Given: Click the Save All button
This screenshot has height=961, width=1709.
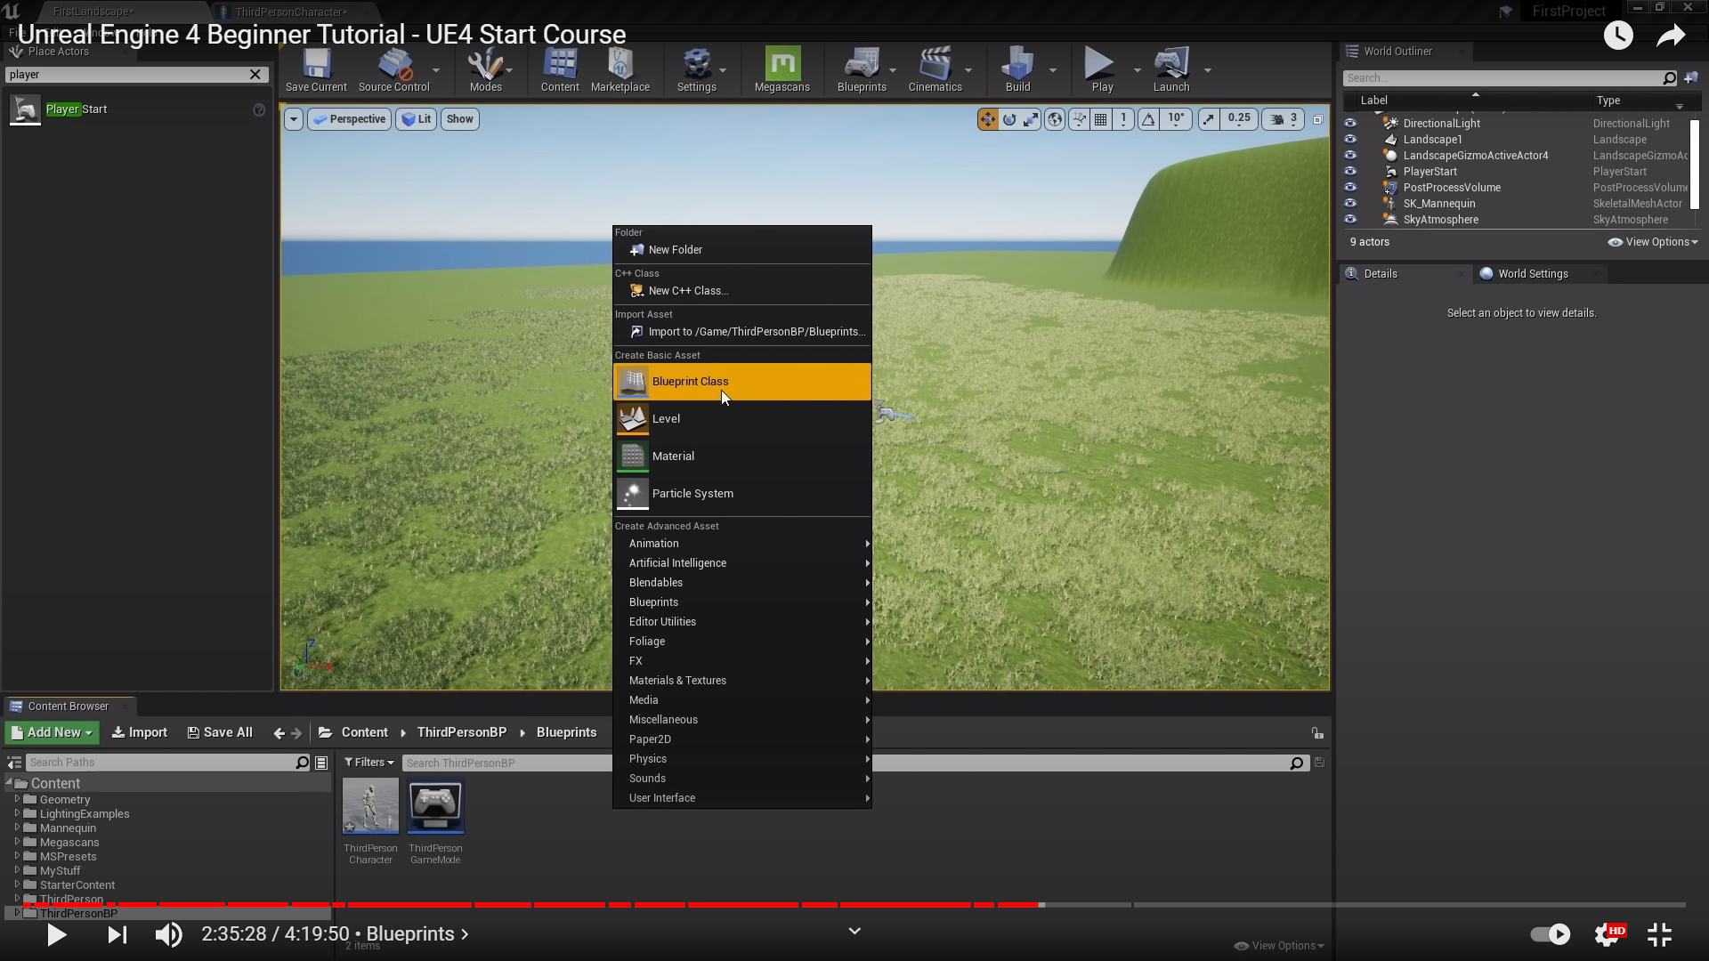Looking at the screenshot, I should 220,732.
